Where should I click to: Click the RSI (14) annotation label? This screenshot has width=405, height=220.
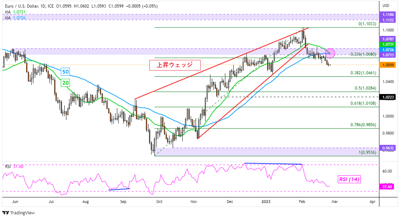point(349,179)
